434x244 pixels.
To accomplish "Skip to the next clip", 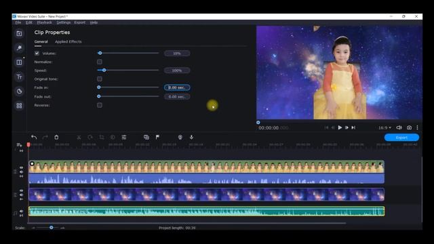I will click(x=353, y=127).
